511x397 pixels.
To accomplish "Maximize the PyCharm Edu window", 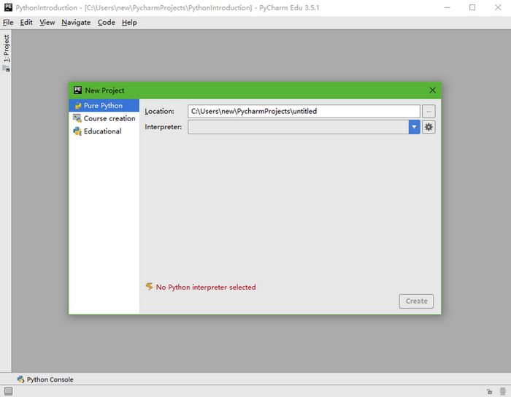I will (x=472, y=7).
